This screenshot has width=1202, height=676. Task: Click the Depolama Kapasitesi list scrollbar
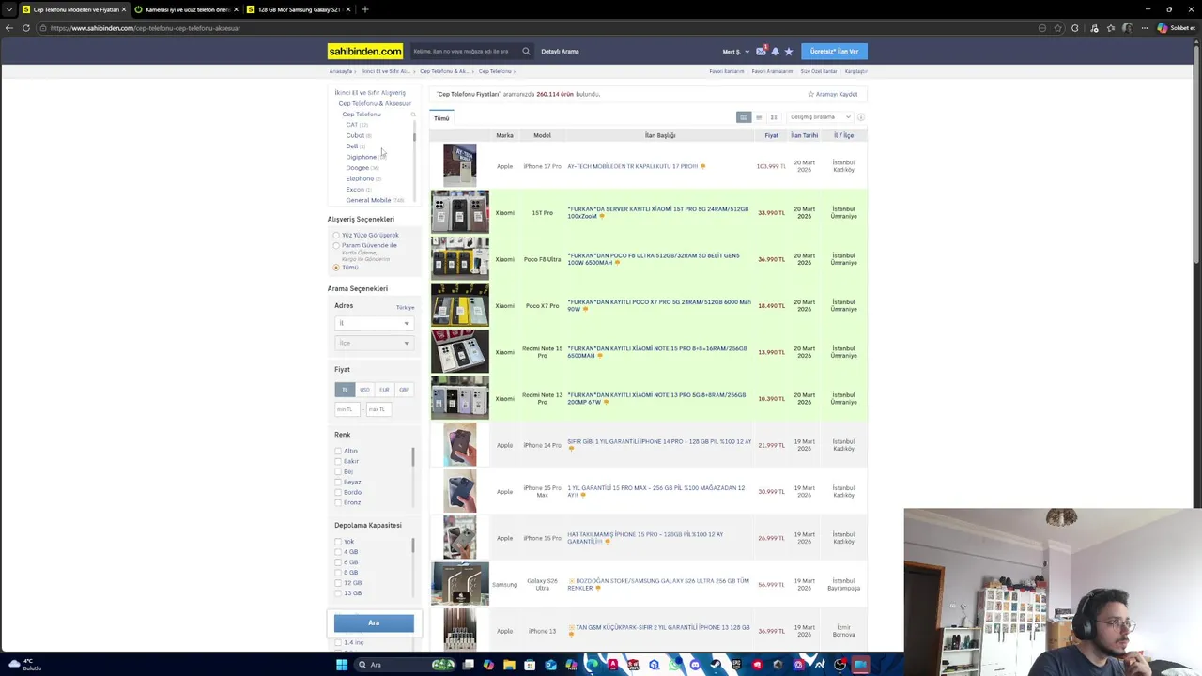pos(413,545)
